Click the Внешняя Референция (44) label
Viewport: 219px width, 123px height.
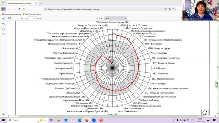tap(85, 106)
